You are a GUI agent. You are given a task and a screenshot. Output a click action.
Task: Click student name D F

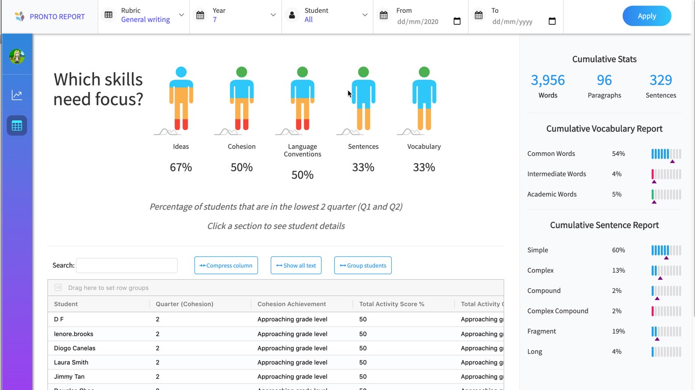click(59, 319)
